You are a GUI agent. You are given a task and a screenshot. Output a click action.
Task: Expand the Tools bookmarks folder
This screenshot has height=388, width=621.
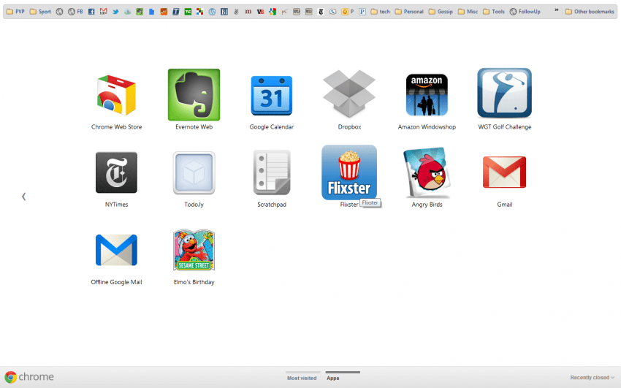click(494, 12)
